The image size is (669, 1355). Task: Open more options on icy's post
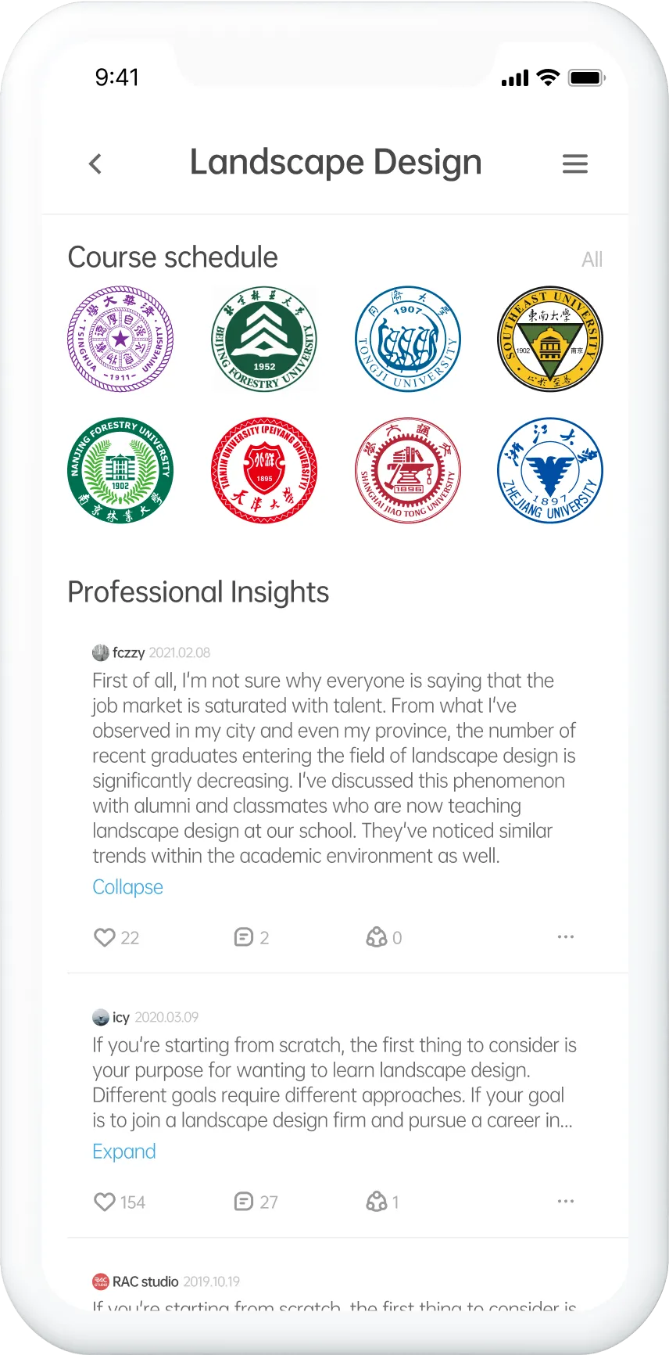tap(566, 1201)
